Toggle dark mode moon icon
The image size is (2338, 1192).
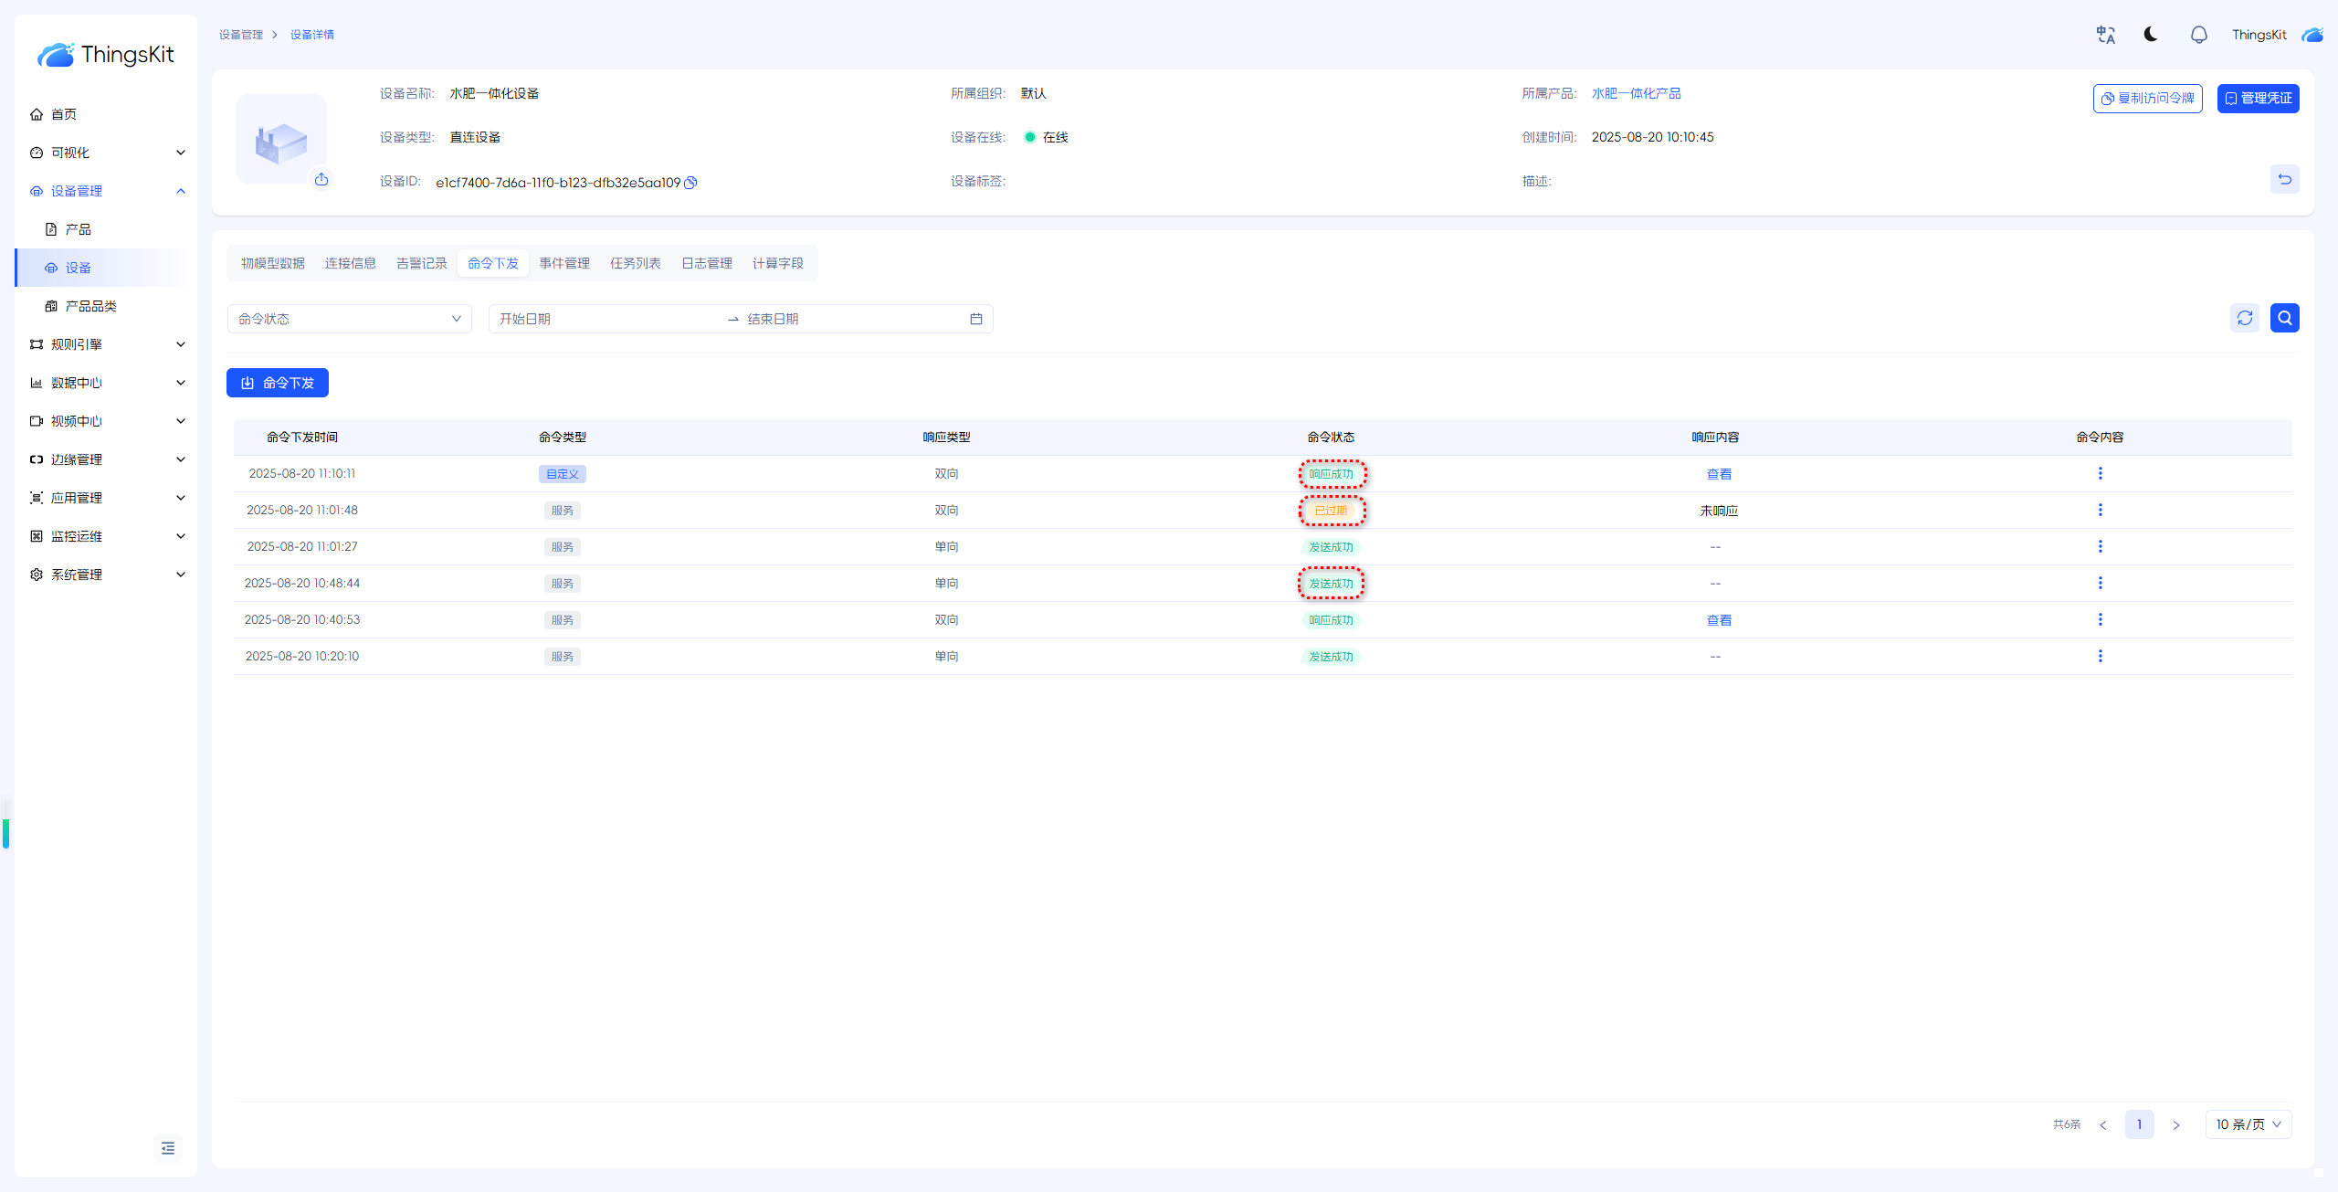(x=2151, y=35)
